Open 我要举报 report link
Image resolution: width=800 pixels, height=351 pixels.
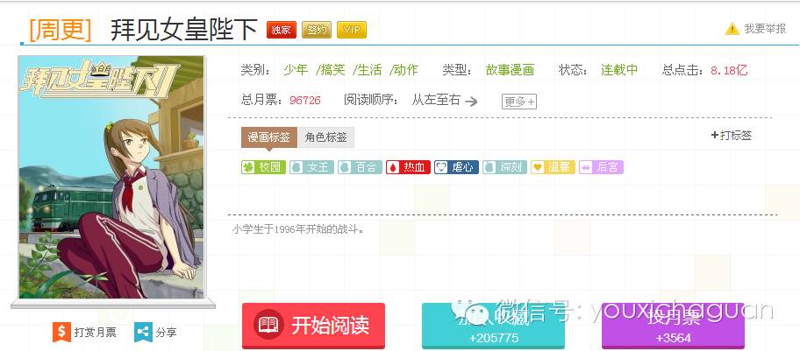click(765, 29)
